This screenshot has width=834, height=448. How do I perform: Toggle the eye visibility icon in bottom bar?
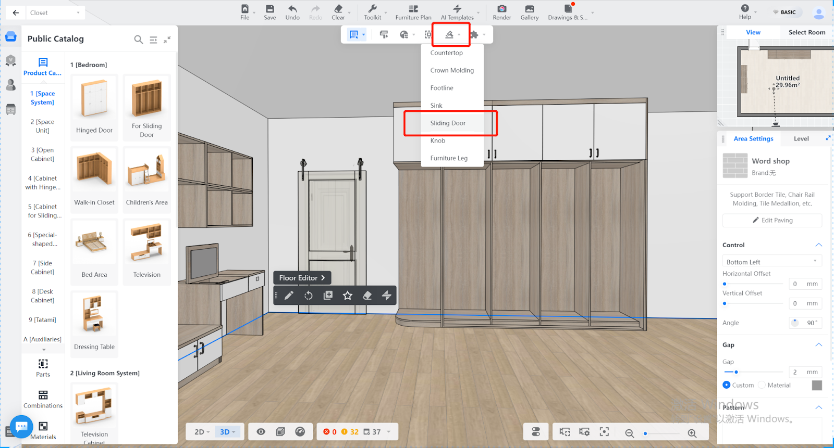point(261,432)
